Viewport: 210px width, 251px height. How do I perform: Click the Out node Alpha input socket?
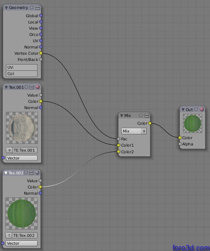(x=180, y=144)
